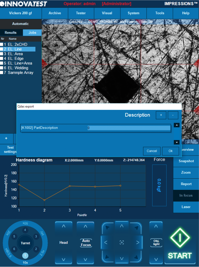Open Test settings
This screenshot has width=199, height=267.
9,150
